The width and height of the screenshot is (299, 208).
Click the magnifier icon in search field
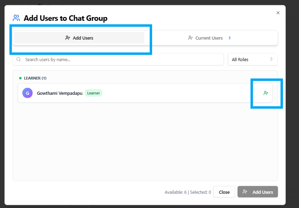(19, 59)
